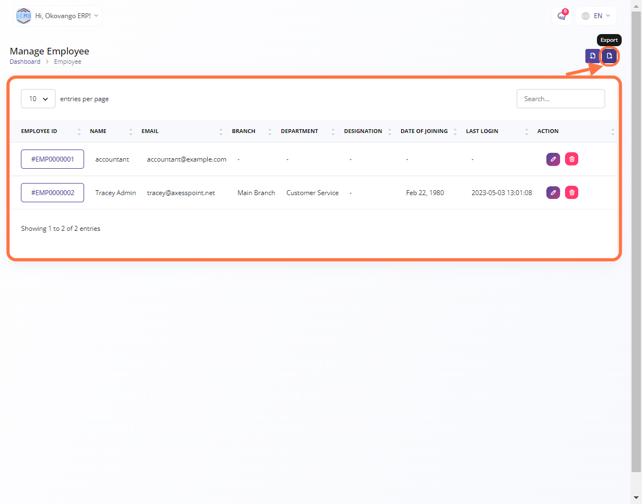The height and width of the screenshot is (504, 642).
Task: Delete the Tracey Admin employee row
Action: (572, 192)
